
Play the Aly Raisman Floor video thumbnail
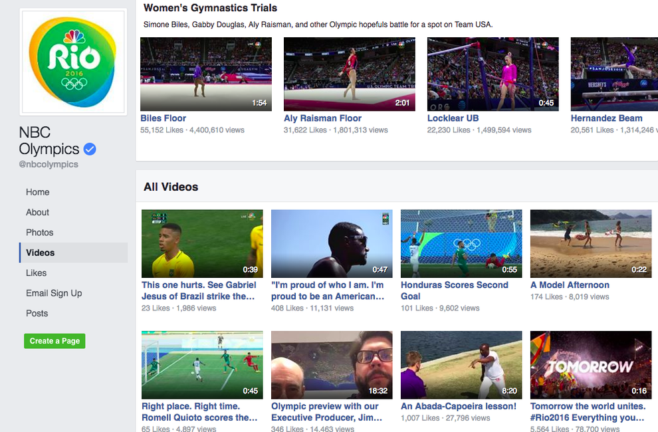[x=350, y=74]
